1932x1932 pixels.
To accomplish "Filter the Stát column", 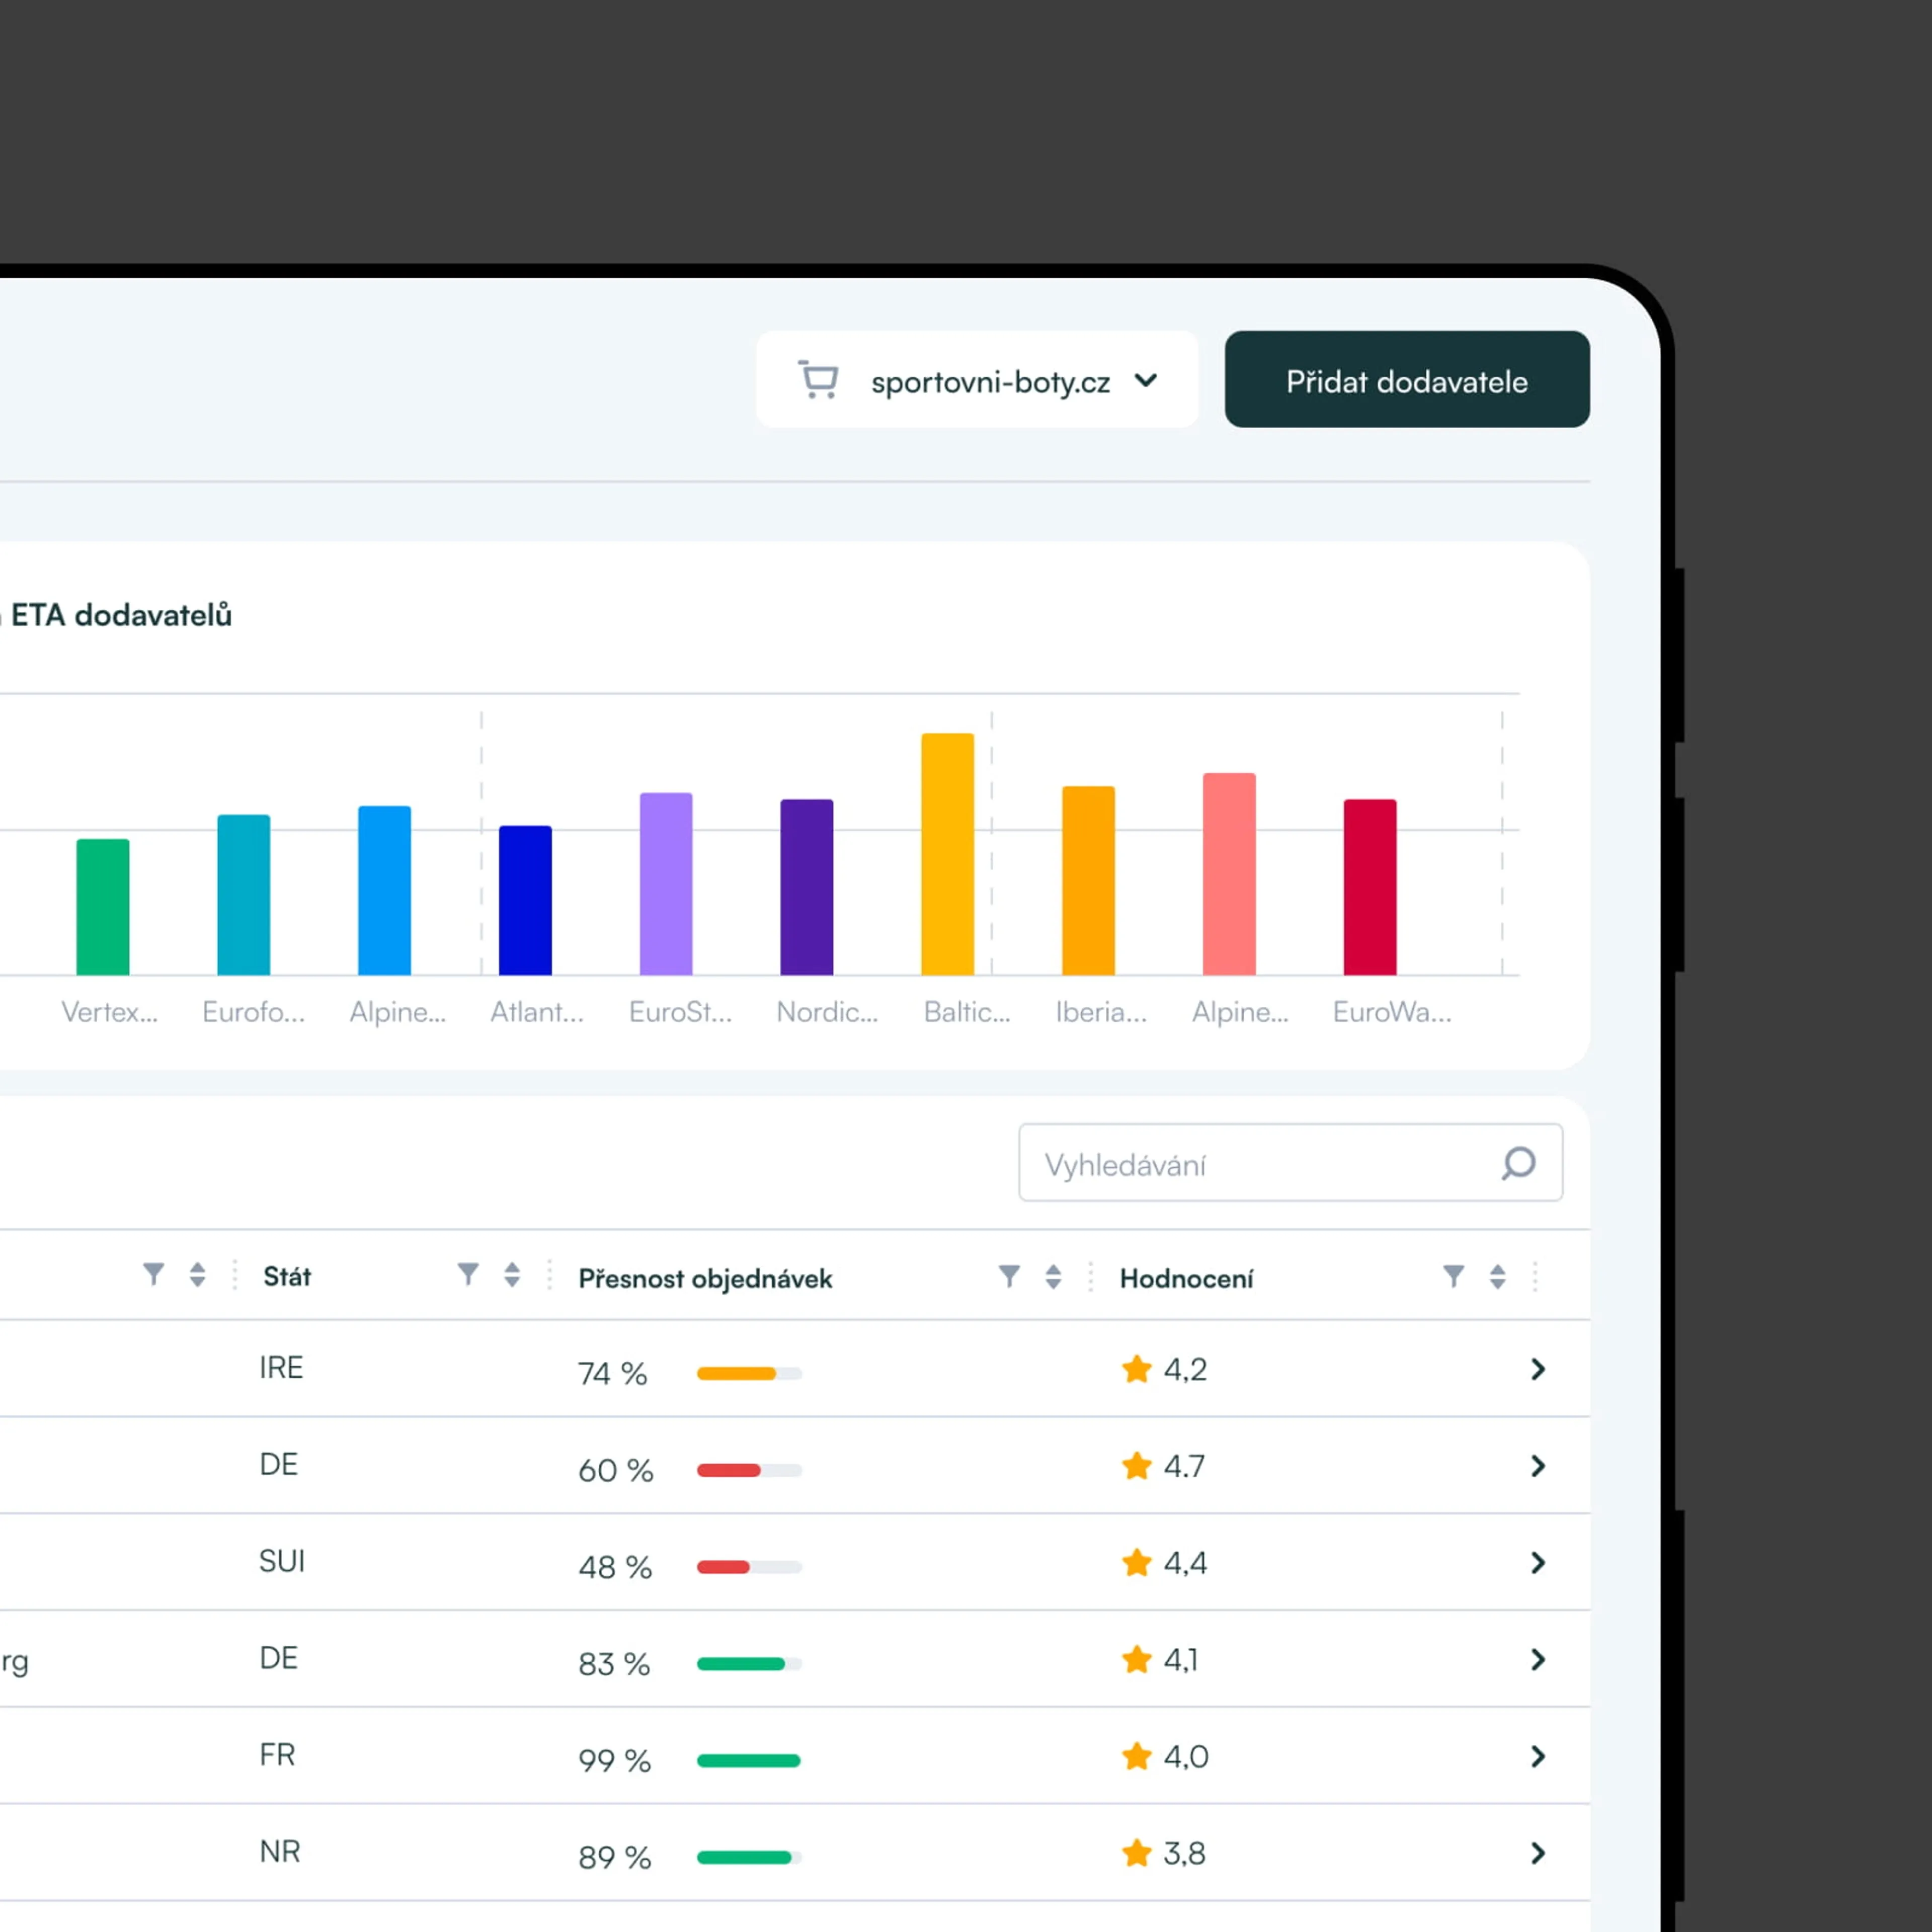I will [x=468, y=1274].
